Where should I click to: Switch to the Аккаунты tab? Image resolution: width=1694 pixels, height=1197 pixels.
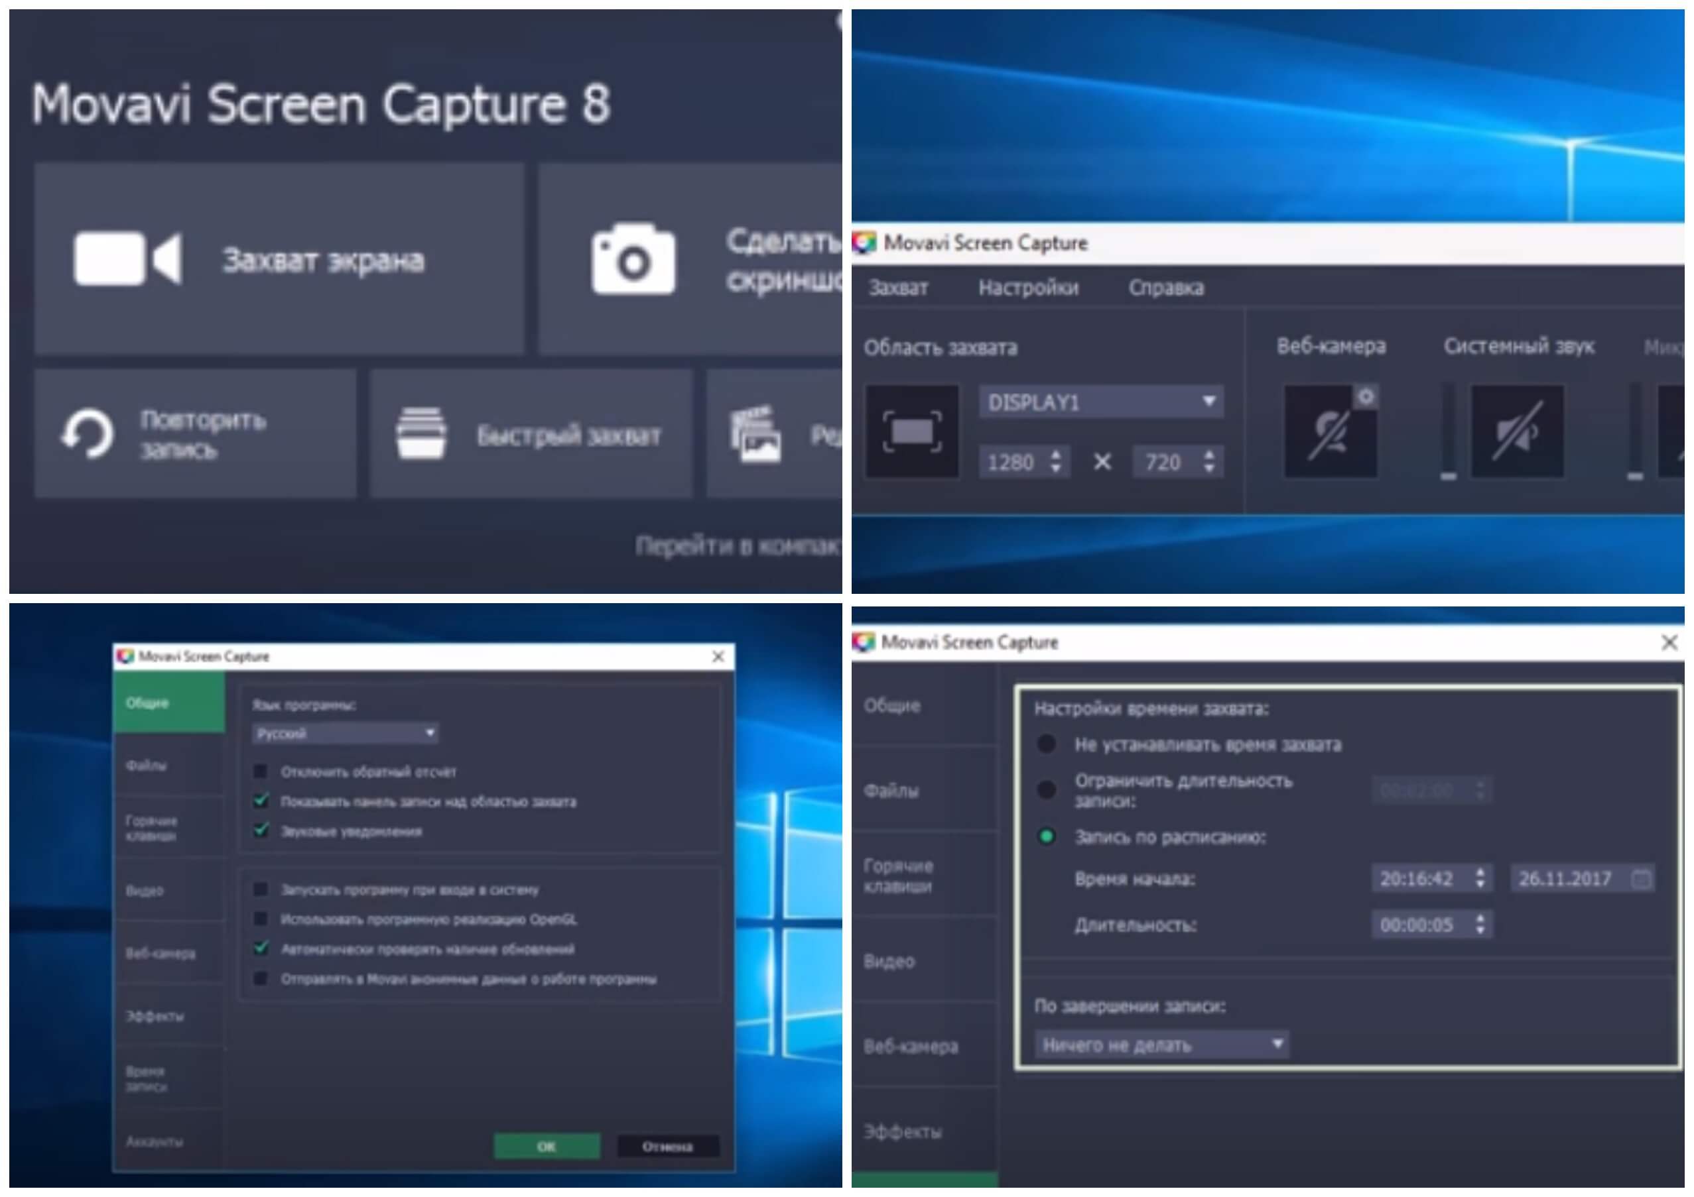[169, 1141]
